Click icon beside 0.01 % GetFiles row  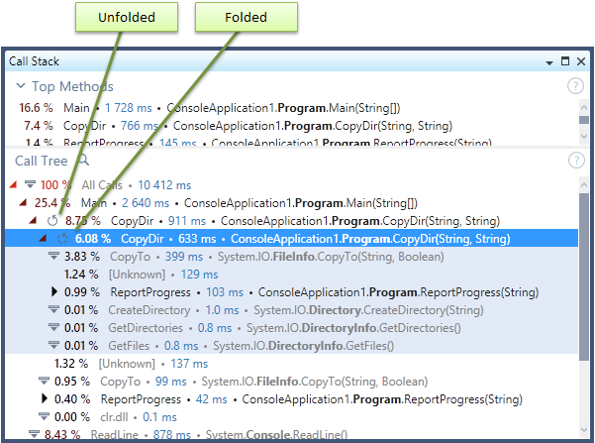tap(53, 345)
